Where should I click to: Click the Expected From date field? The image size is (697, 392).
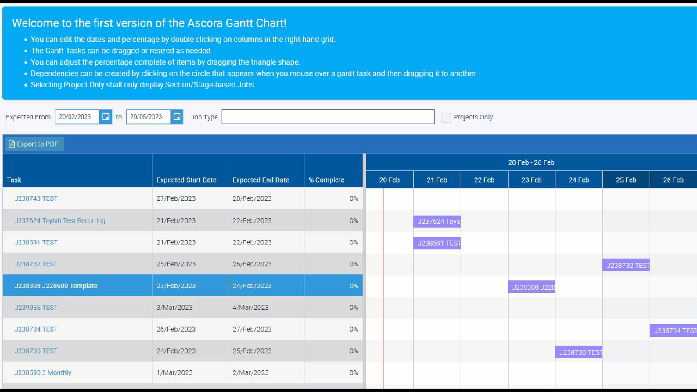point(77,117)
